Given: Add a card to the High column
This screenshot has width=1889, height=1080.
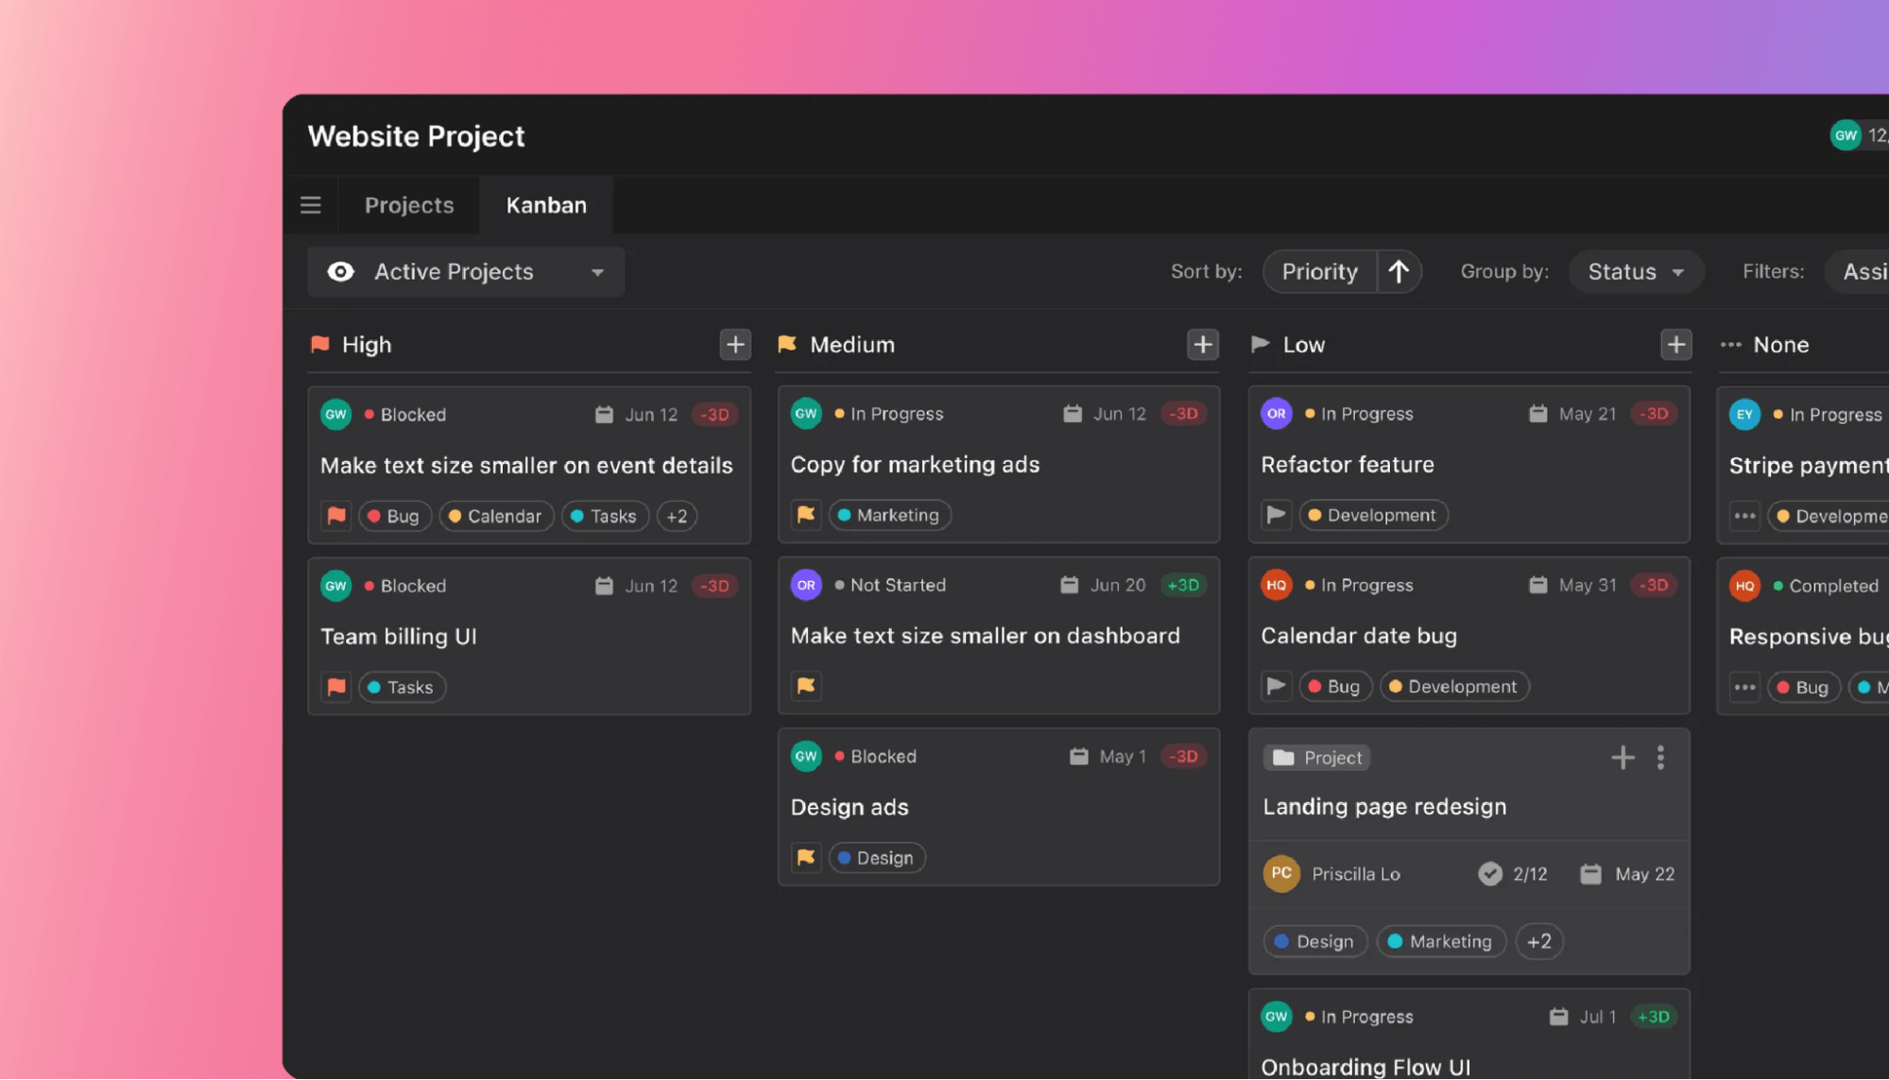Looking at the screenshot, I should tap(735, 345).
